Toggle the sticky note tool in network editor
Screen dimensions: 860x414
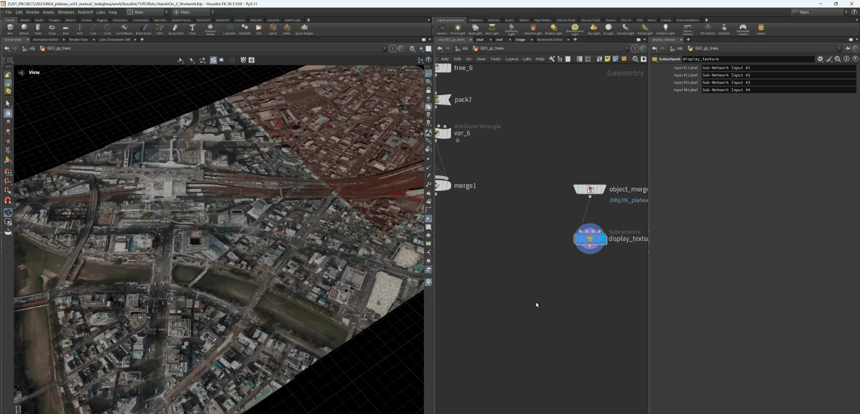608,59
